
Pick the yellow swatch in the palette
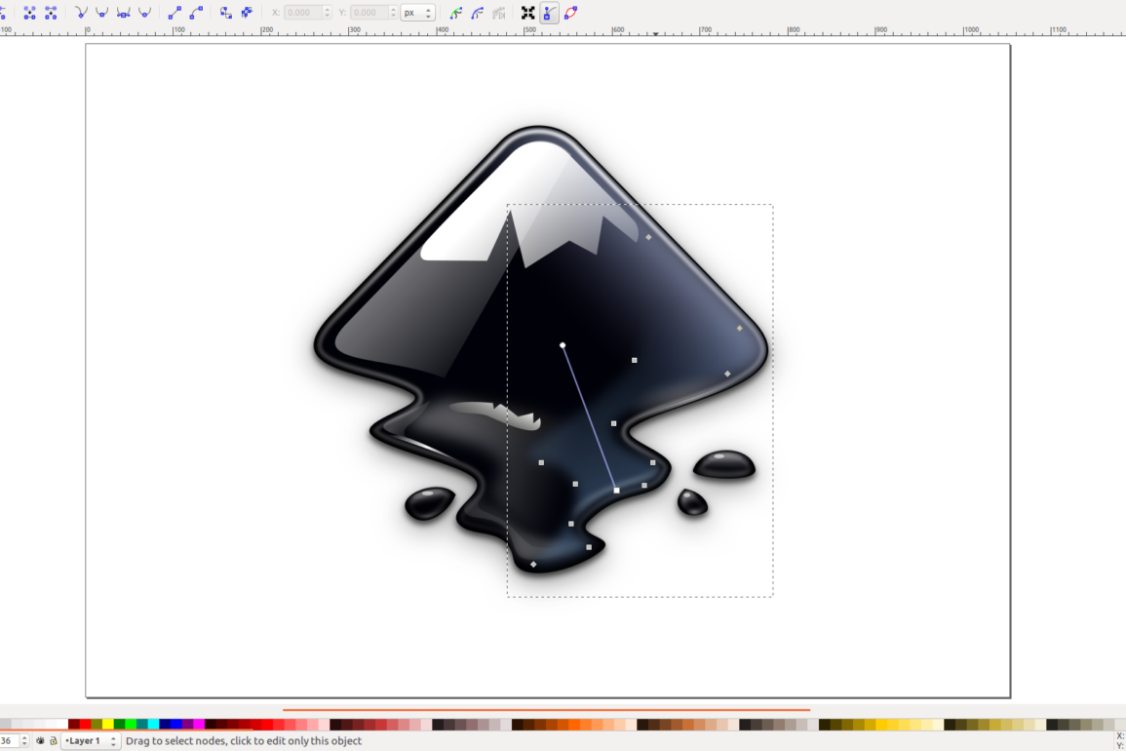[107, 724]
